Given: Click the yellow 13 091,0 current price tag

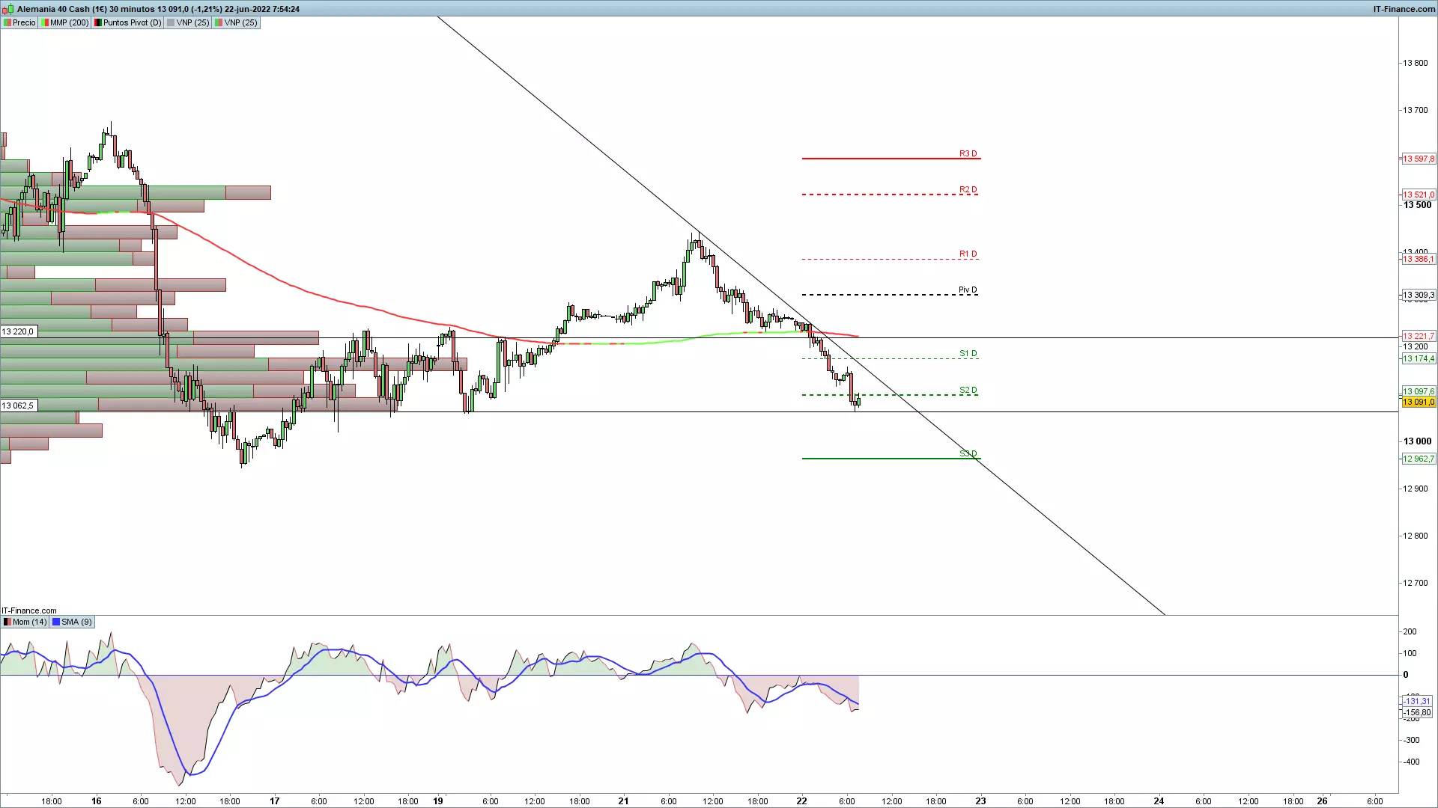Looking at the screenshot, I should [1419, 402].
